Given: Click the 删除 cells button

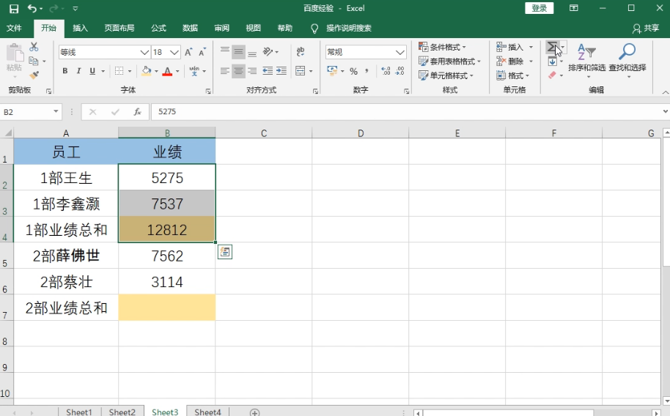Looking at the screenshot, I should coord(510,61).
